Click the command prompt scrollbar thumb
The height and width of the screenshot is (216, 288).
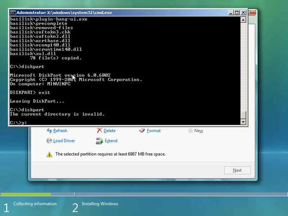click(243, 115)
